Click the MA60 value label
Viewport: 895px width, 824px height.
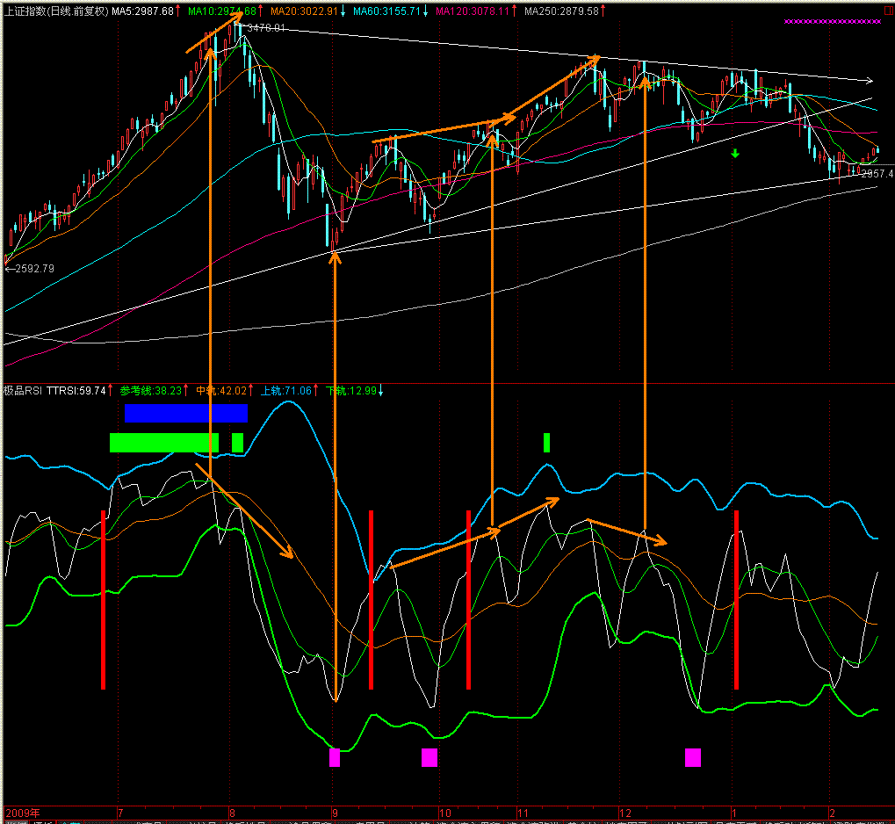tap(393, 11)
